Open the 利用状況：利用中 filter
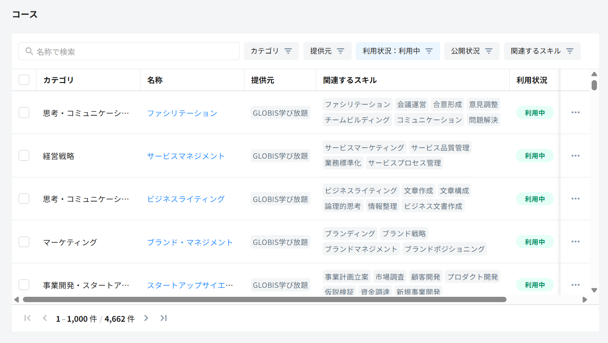608x343 pixels. (x=398, y=51)
